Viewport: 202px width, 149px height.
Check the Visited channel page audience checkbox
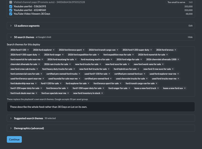click(x=11, y=2)
